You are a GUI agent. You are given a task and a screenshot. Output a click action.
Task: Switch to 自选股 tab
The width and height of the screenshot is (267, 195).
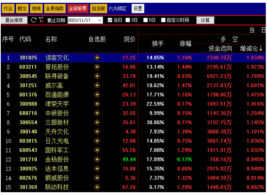point(99,8)
